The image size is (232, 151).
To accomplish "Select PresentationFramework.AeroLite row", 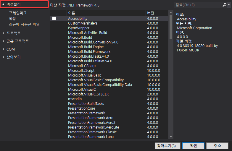I will coord(109,127).
